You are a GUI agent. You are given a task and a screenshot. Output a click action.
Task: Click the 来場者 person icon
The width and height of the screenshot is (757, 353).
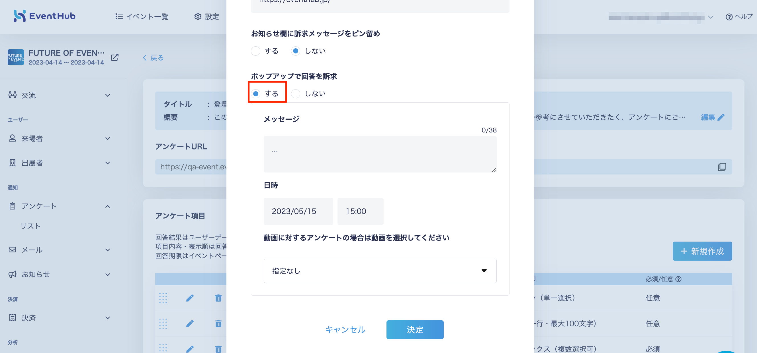12,138
